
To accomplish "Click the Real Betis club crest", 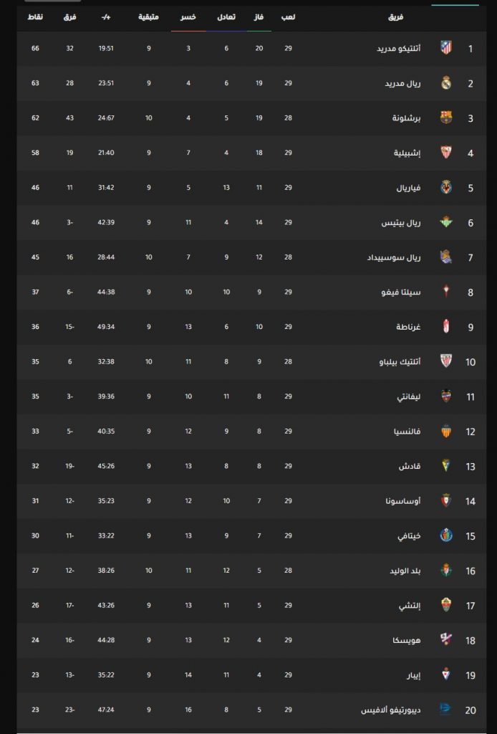I will (x=446, y=222).
